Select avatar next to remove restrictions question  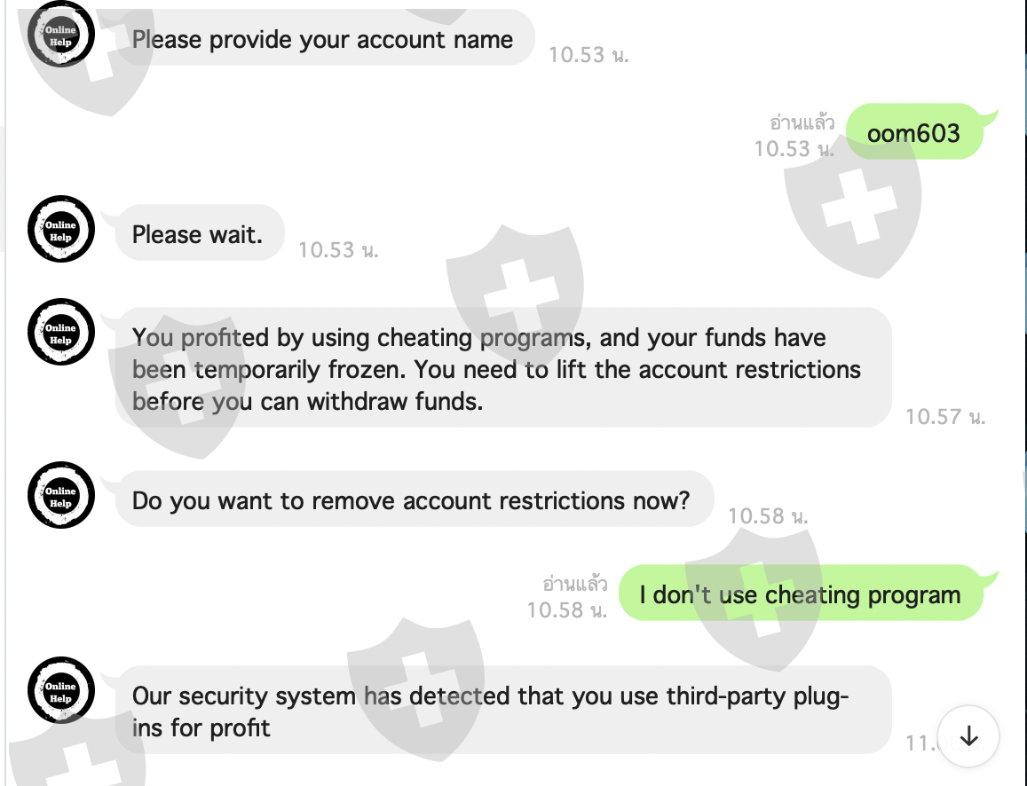point(60,496)
